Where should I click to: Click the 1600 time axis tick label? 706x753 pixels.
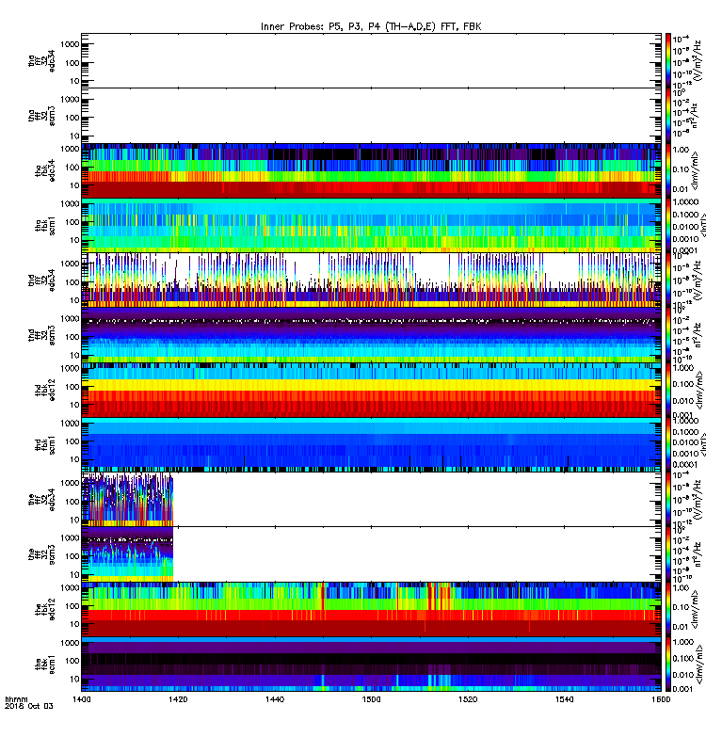click(x=661, y=699)
